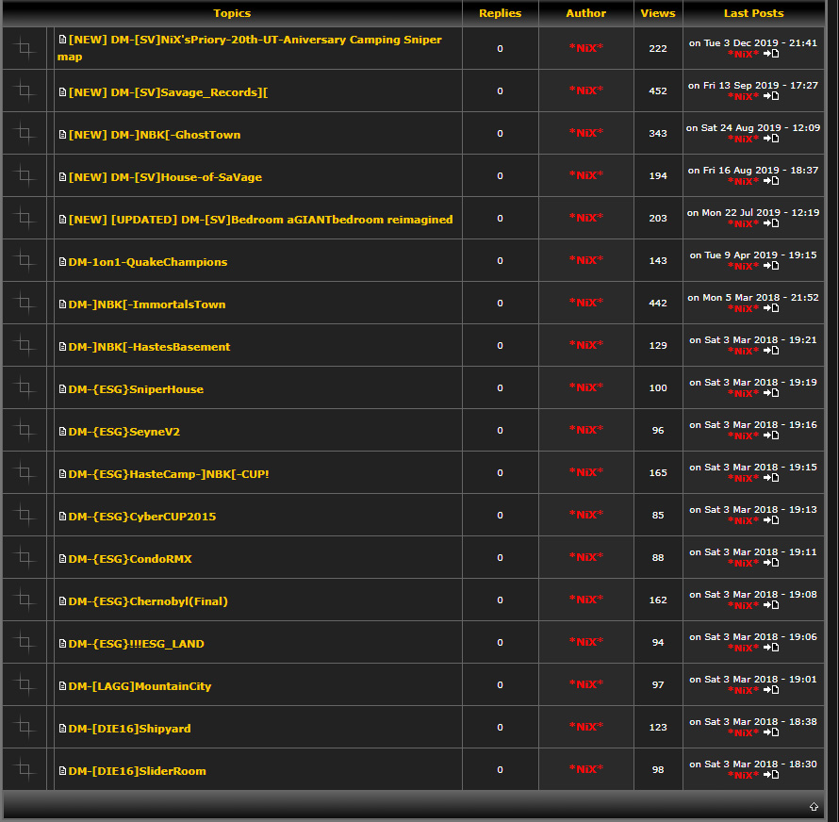Click author *NiX* in SliderRoom row

pyautogui.click(x=586, y=769)
